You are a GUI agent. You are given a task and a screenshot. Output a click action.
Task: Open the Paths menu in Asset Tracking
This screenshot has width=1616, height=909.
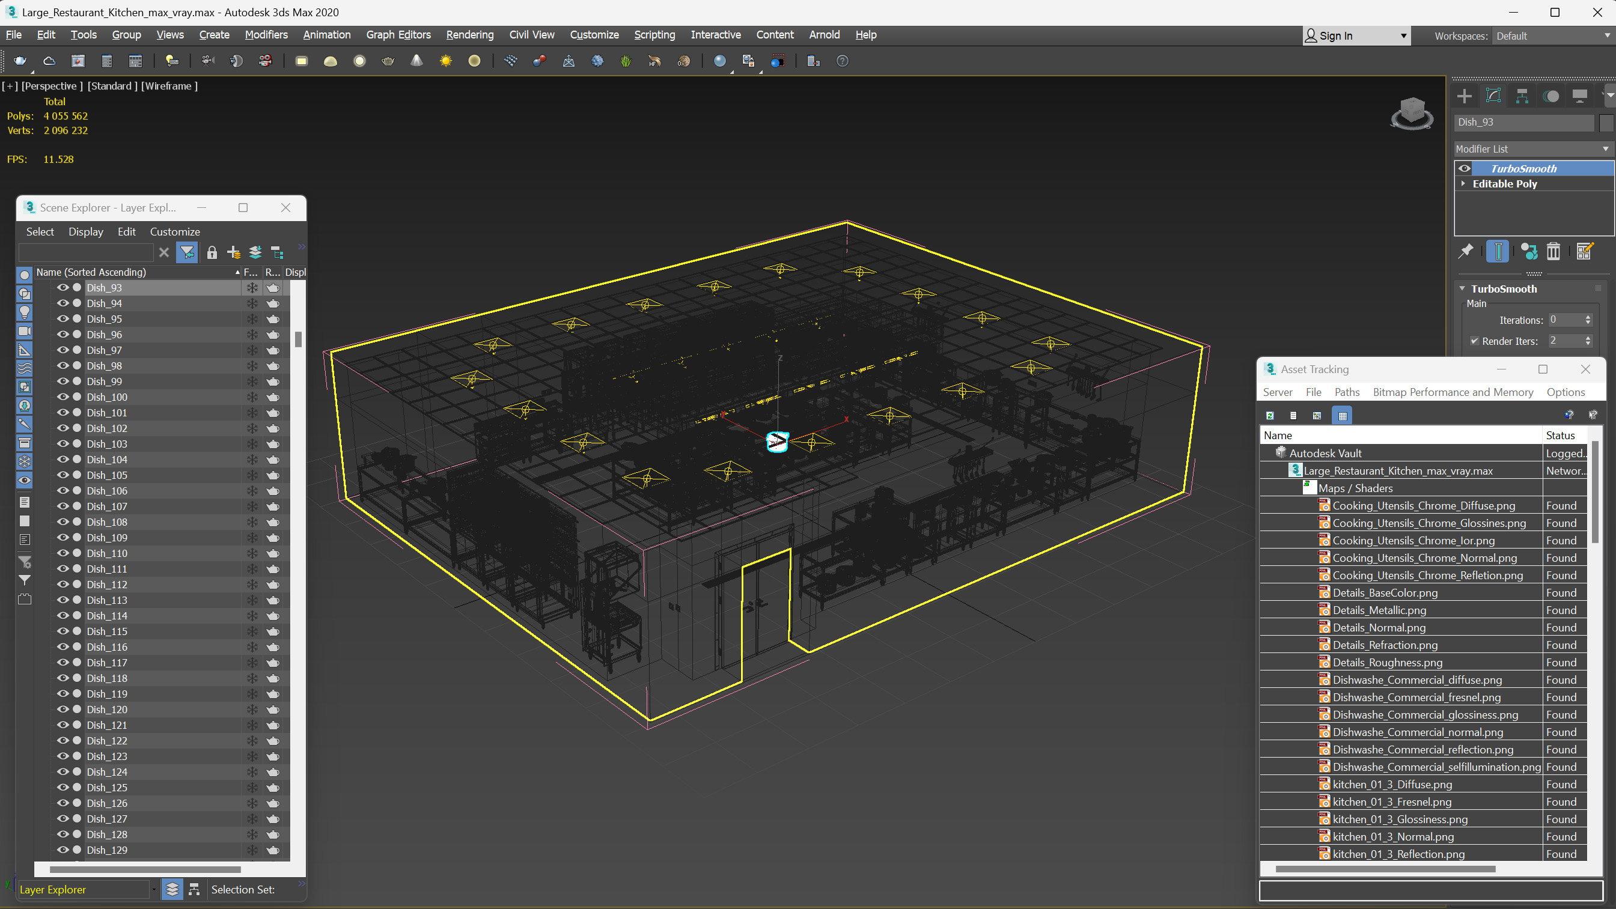1346,392
